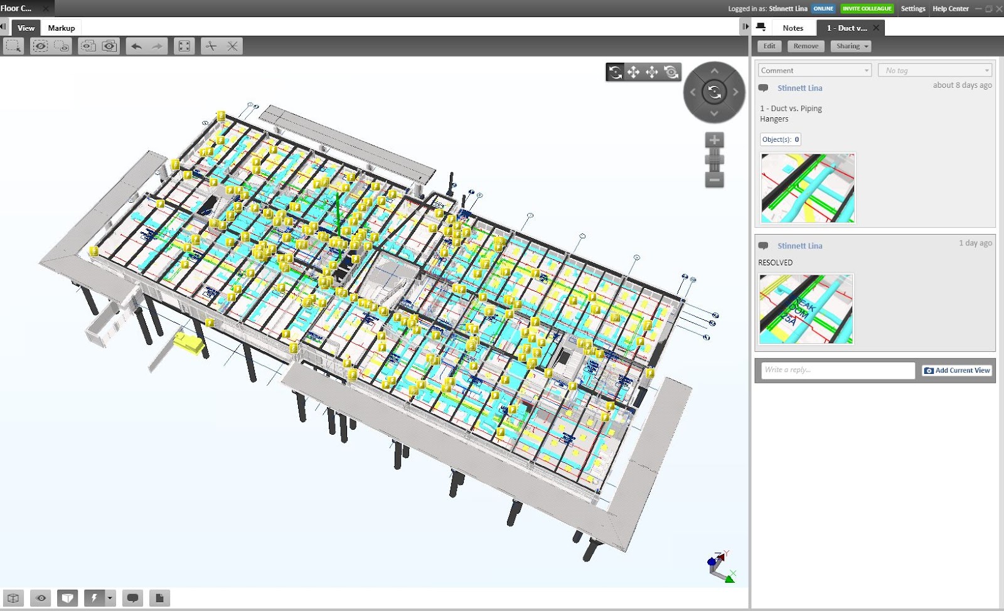1004x611 pixels.
Task: Click the solid-eye stacked-boxes toolbar icon
Action: pyautogui.click(x=109, y=46)
